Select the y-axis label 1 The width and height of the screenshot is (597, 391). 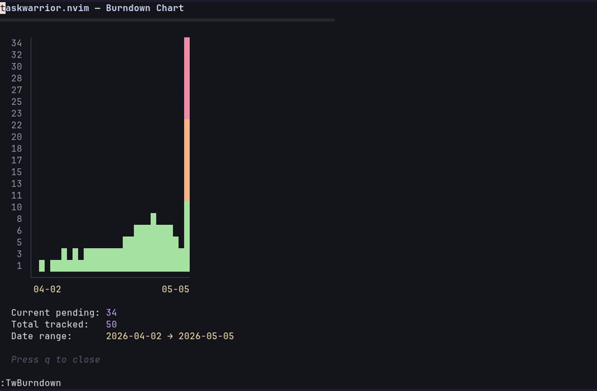(20, 266)
